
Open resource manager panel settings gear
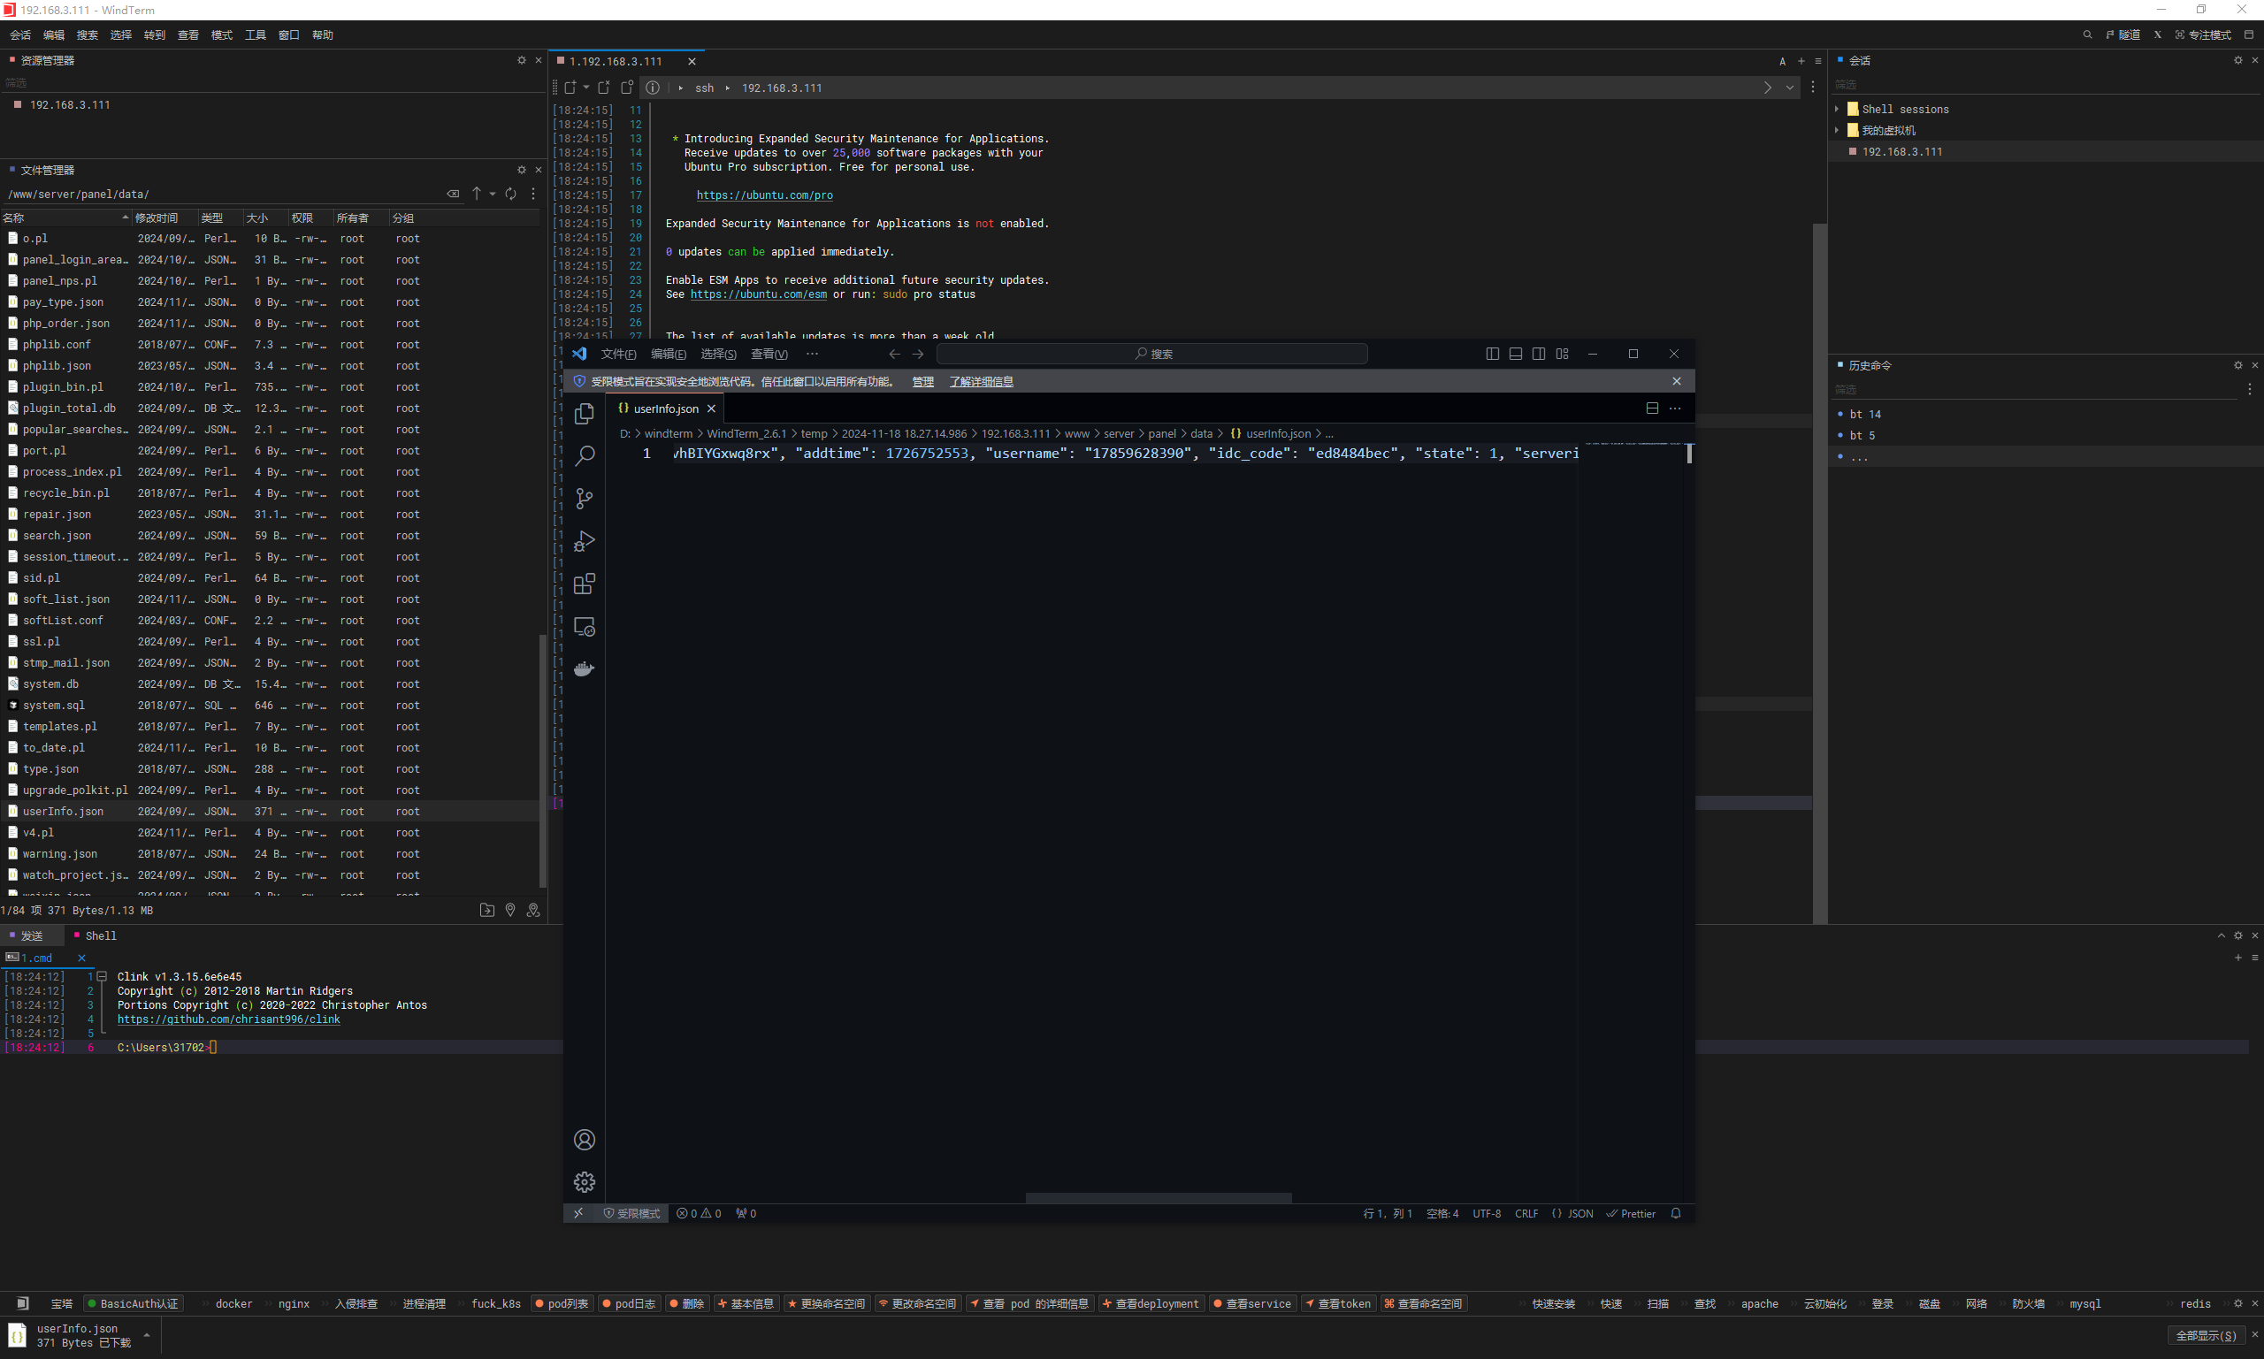(522, 60)
